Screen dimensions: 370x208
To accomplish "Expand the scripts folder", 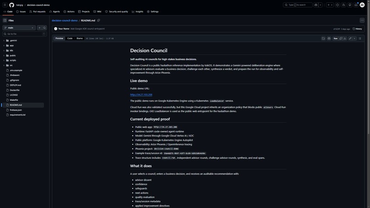I will [4, 61].
